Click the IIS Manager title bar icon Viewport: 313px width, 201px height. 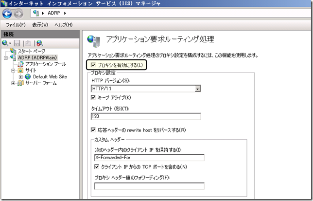pyautogui.click(x=4, y=3)
